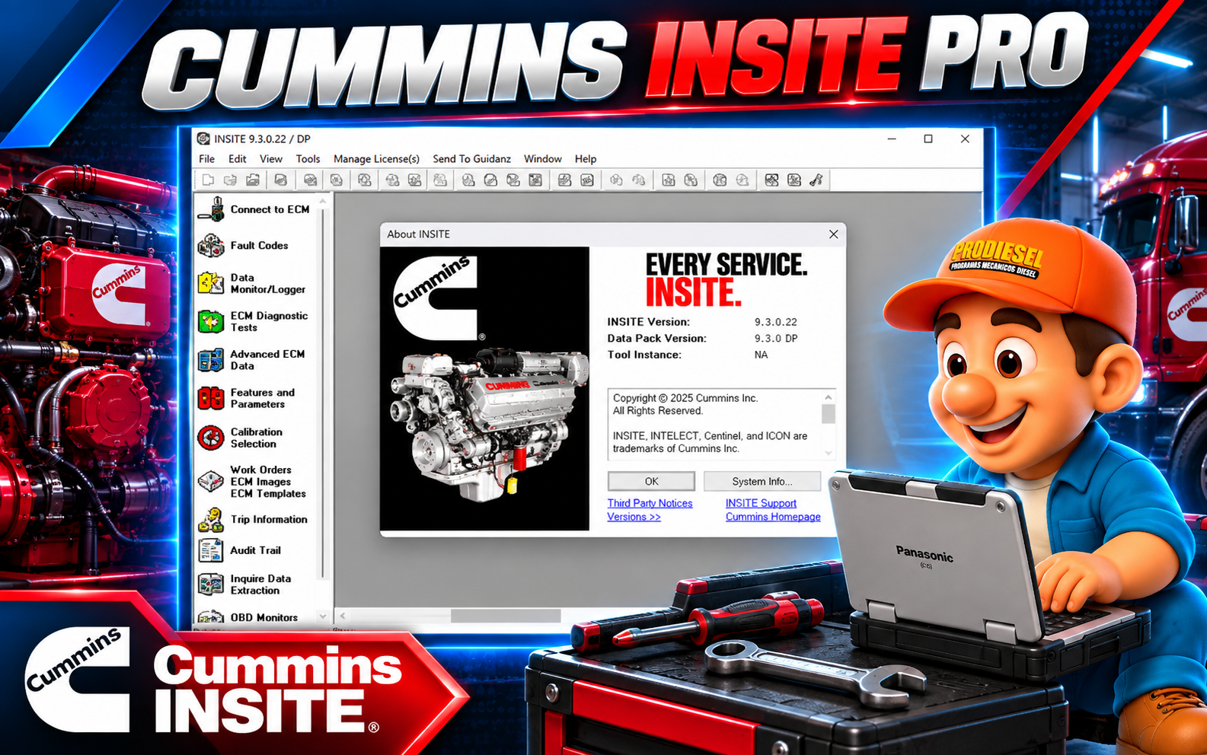Image resolution: width=1207 pixels, height=755 pixels.
Task: Open the Connect to ECM sidebar item
Action: (x=254, y=209)
